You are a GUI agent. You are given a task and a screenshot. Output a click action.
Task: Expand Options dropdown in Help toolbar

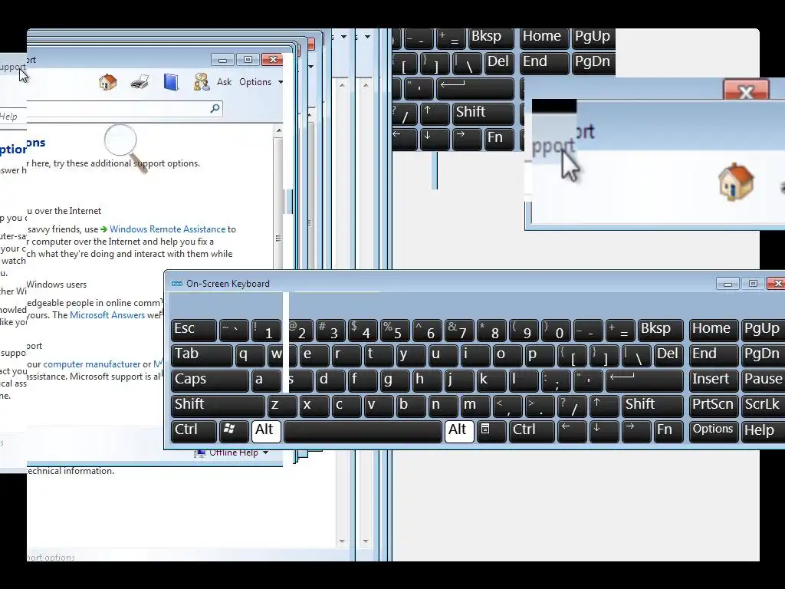click(x=261, y=82)
